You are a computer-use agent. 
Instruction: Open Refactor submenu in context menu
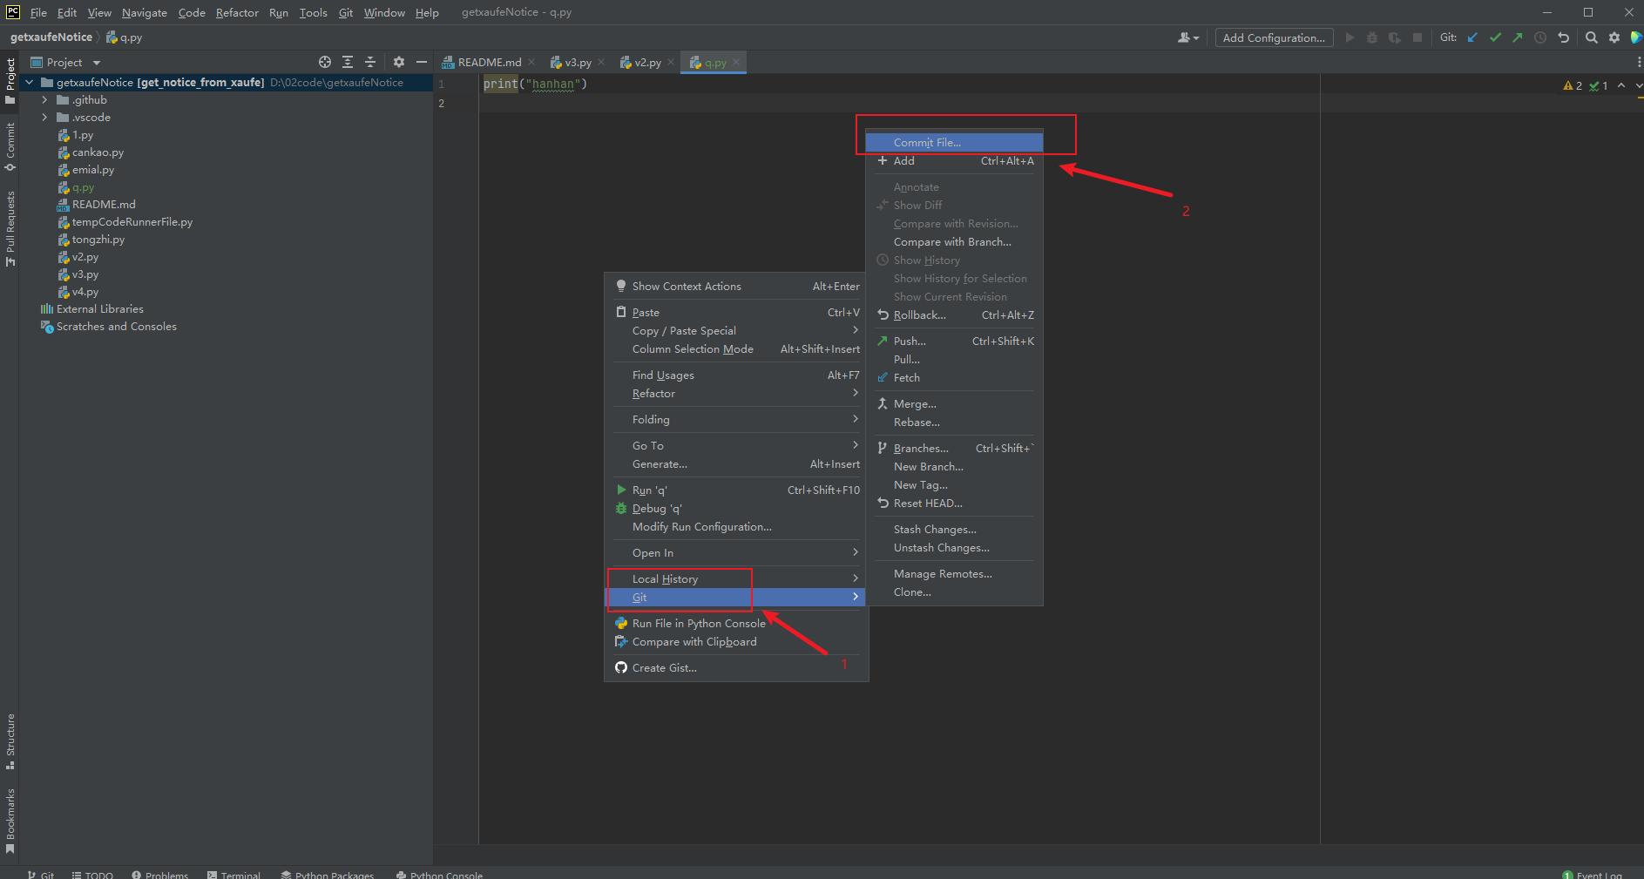[x=736, y=394]
